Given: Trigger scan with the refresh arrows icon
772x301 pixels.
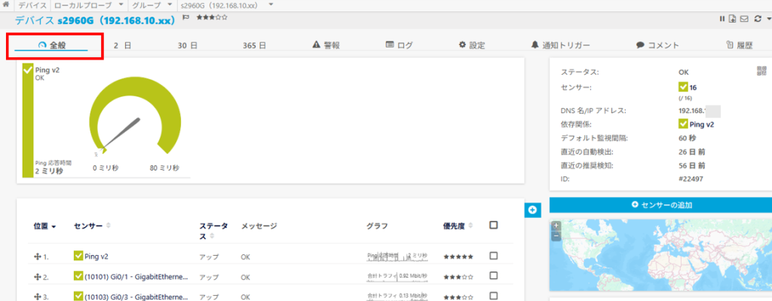Looking at the screenshot, I should 757,19.
